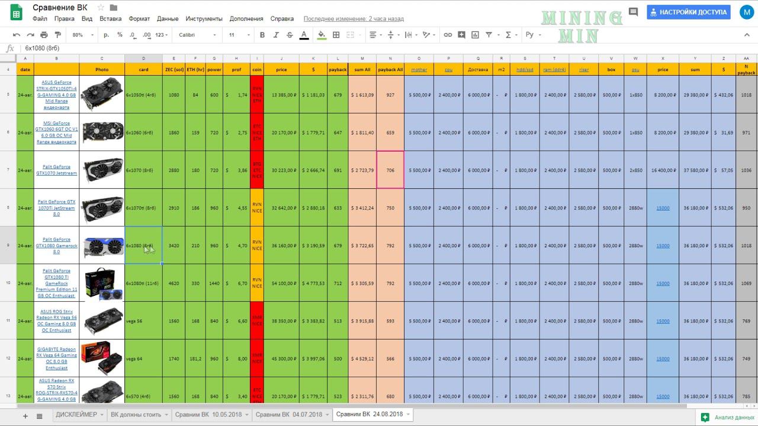The image size is (758, 426).
Task: Open the Дополнения menu
Action: pos(247,18)
